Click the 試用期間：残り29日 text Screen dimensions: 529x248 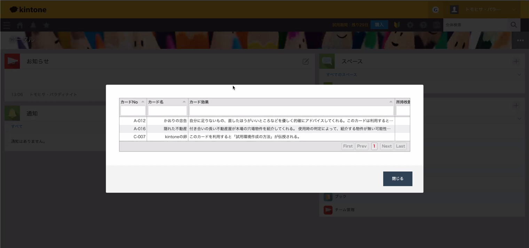pyautogui.click(x=350, y=25)
